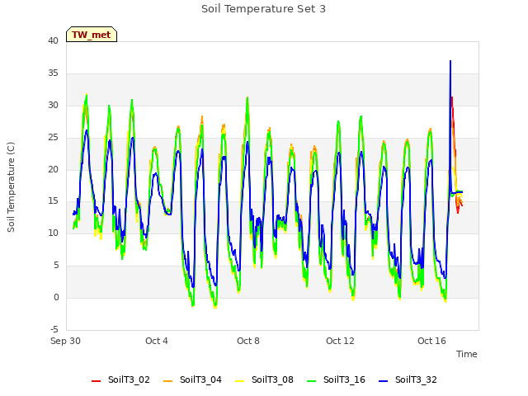Click the 25 y-axis tick label
Screen dimensions: 528x396
pos(53,138)
